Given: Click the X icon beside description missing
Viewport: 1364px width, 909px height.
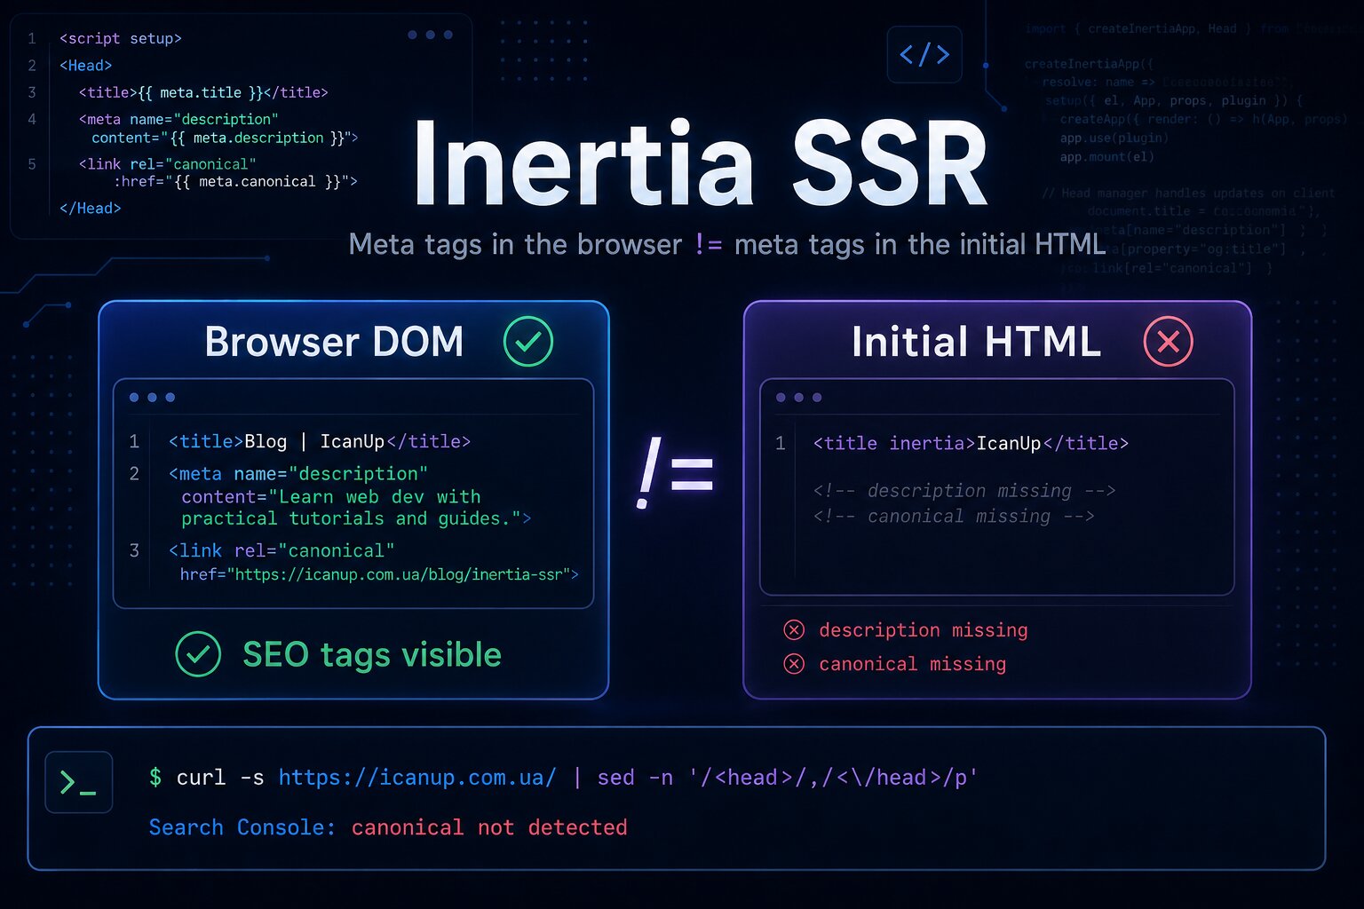Looking at the screenshot, I should 794,630.
